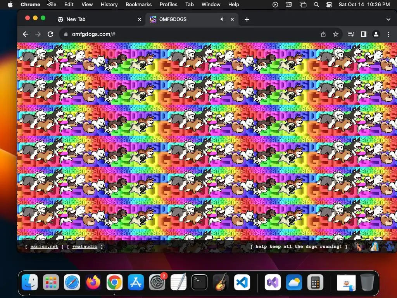The image size is (397, 298).
Task: Open the Bookmarks menu
Action: tap(138, 4)
